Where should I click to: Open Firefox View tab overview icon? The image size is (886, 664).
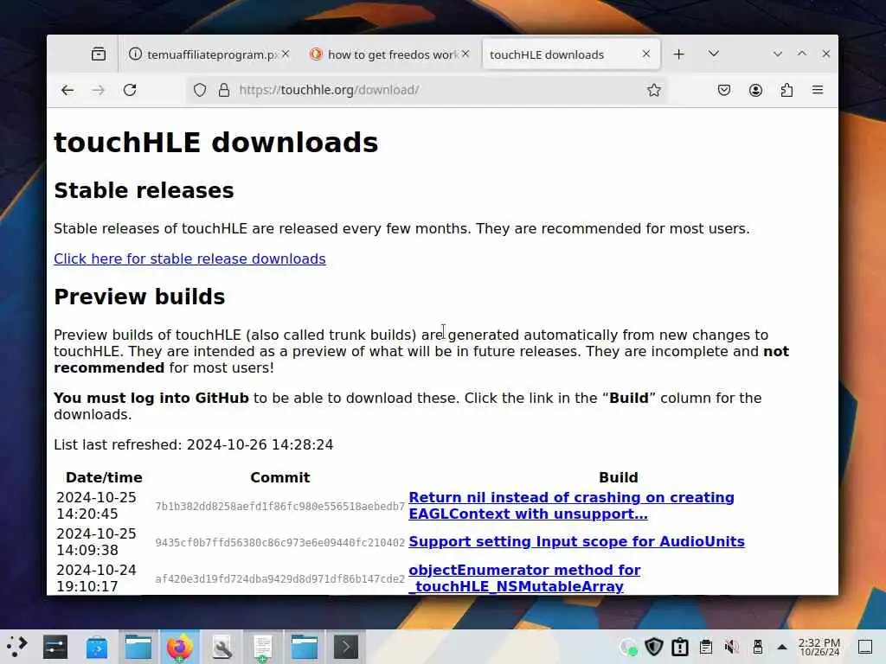(x=99, y=54)
